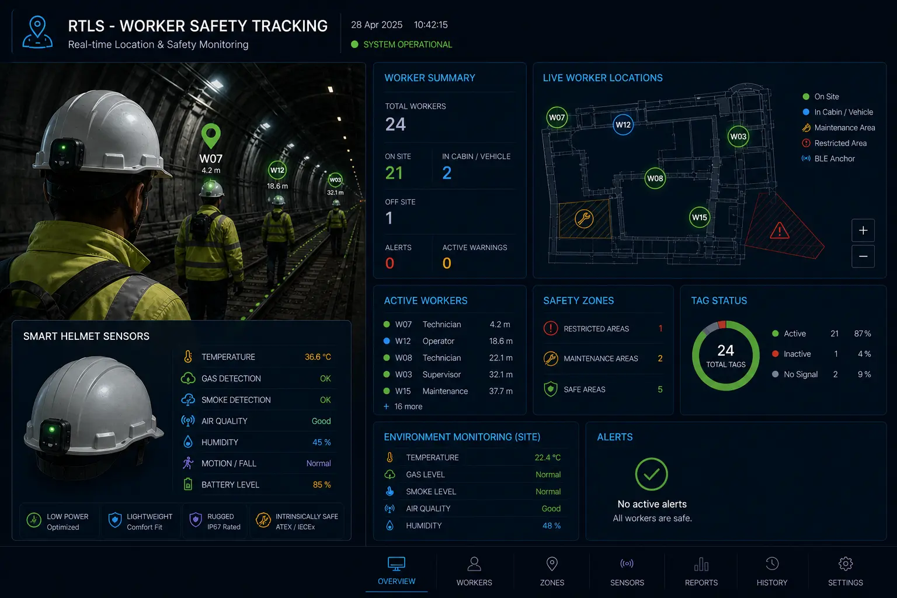The width and height of the screenshot is (897, 598).
Task: Select worker W15 marker on floor plan
Action: pos(700,217)
